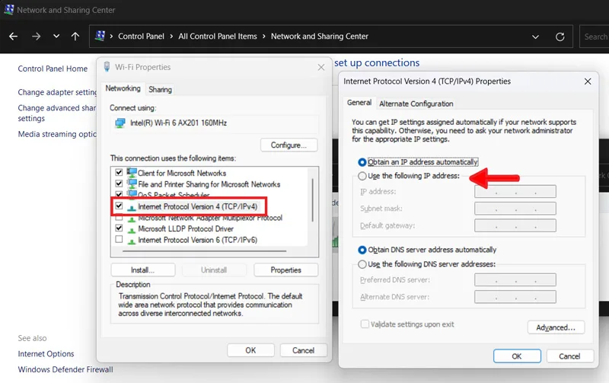Expand the address bar history dropdown
This screenshot has width=609, height=383.
click(535, 37)
